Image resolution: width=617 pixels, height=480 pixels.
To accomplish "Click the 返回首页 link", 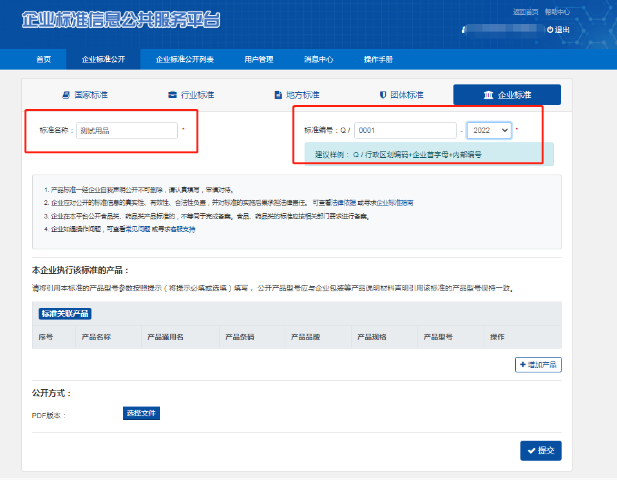I will [x=526, y=12].
